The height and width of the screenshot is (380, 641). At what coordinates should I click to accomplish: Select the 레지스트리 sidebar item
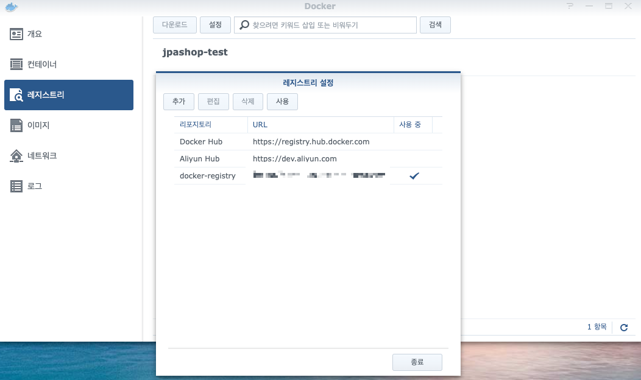pyautogui.click(x=69, y=95)
